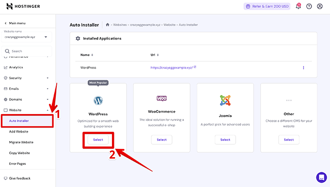Expand the Security menu arrow
The width and height of the screenshot is (330, 187).
47,78
